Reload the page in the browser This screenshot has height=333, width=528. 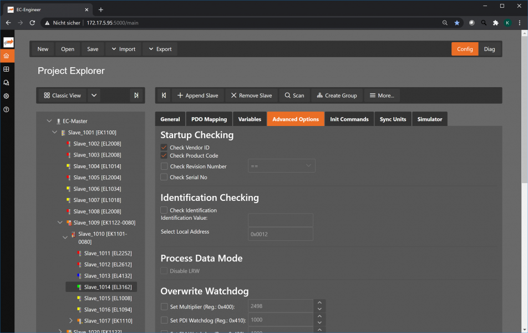(x=32, y=23)
